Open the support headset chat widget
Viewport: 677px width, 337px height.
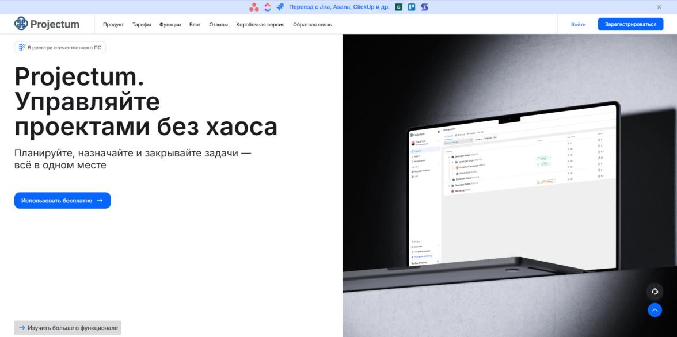655,291
